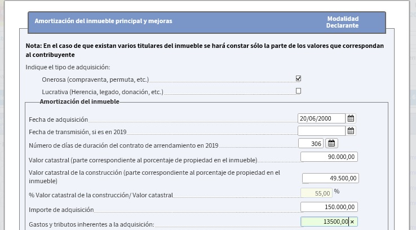Screen dimensions: 416x230
Task: Select the rental contract days field showing 306
Action: click(311, 144)
